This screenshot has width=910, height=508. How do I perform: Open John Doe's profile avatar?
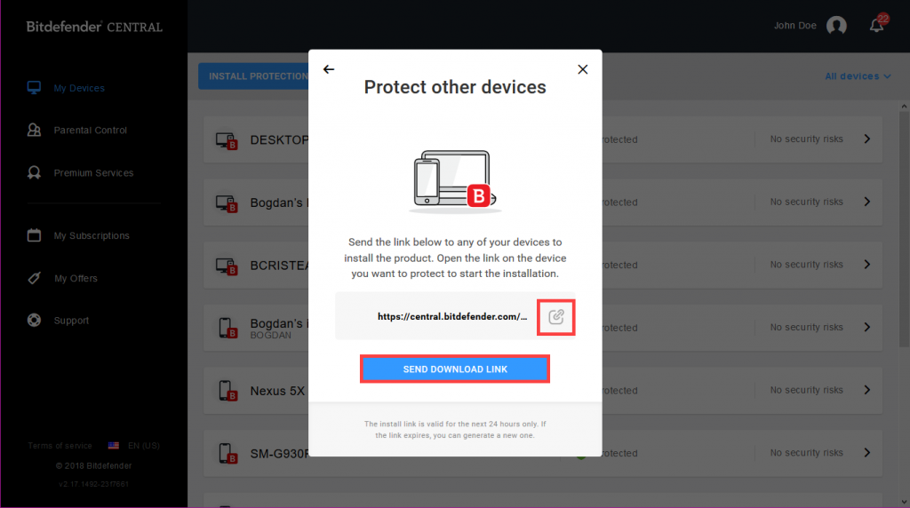pyautogui.click(x=836, y=26)
